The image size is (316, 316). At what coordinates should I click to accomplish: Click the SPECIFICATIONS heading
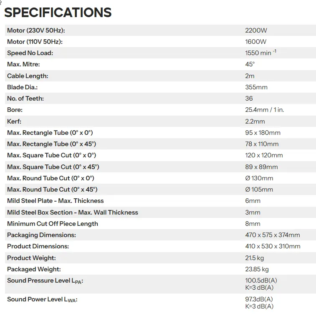tap(58, 12)
